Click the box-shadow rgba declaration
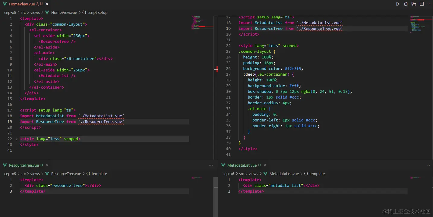Screen dimensions: 433x217 click(300, 92)
